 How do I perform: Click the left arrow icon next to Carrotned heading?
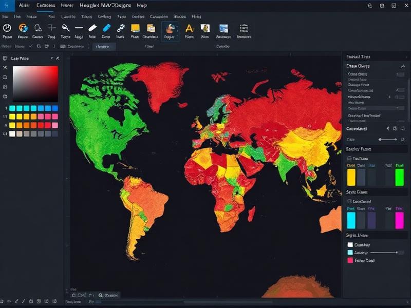pos(388,129)
